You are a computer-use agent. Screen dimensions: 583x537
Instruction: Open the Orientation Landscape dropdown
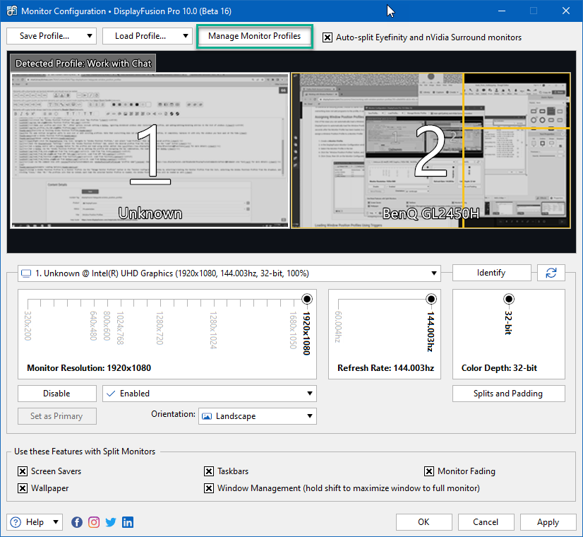coord(258,416)
